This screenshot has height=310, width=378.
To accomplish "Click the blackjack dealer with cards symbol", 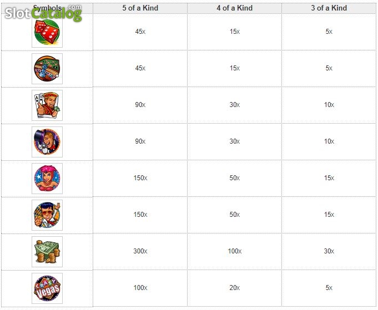I will tap(47, 105).
